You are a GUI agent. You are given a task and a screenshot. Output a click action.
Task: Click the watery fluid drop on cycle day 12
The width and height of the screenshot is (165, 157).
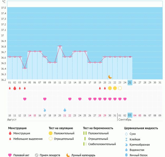65,110
